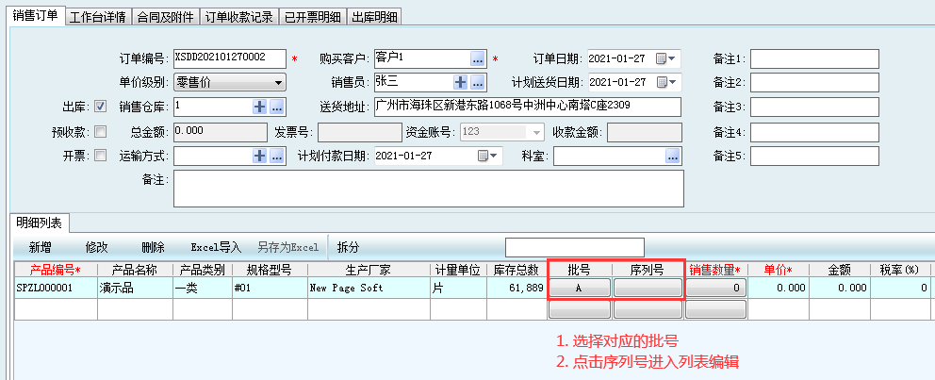Open 销售员 lookup ellipsis button

coord(477,83)
